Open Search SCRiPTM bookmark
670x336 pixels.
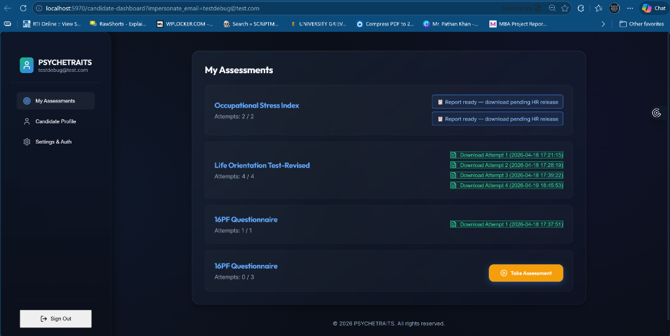(x=251, y=24)
